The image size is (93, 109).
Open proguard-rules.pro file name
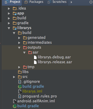(x=40, y=96)
